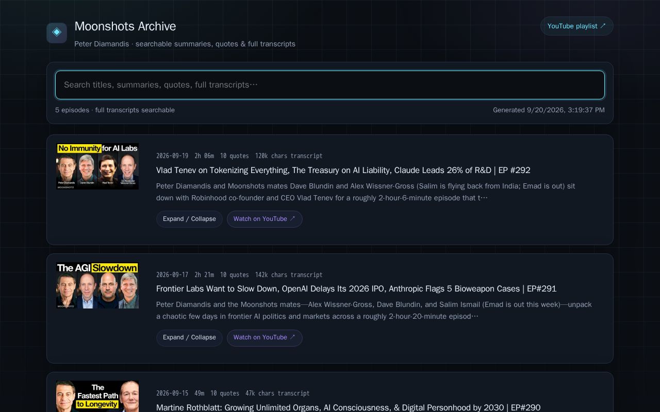Click the '47k chars transcript' label
The height and width of the screenshot is (412, 660).
277,393
